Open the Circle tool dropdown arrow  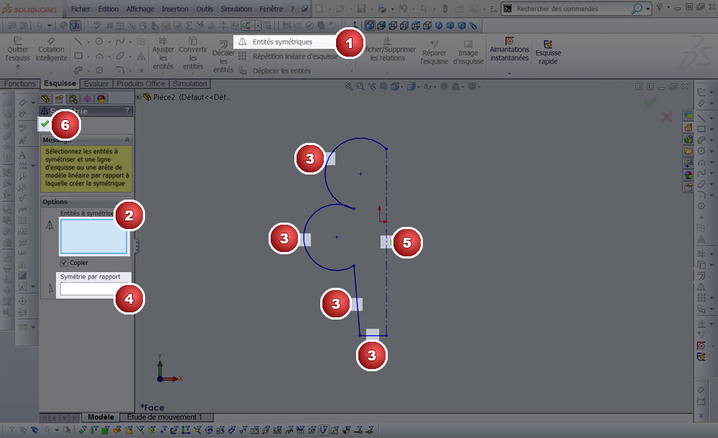point(109,42)
